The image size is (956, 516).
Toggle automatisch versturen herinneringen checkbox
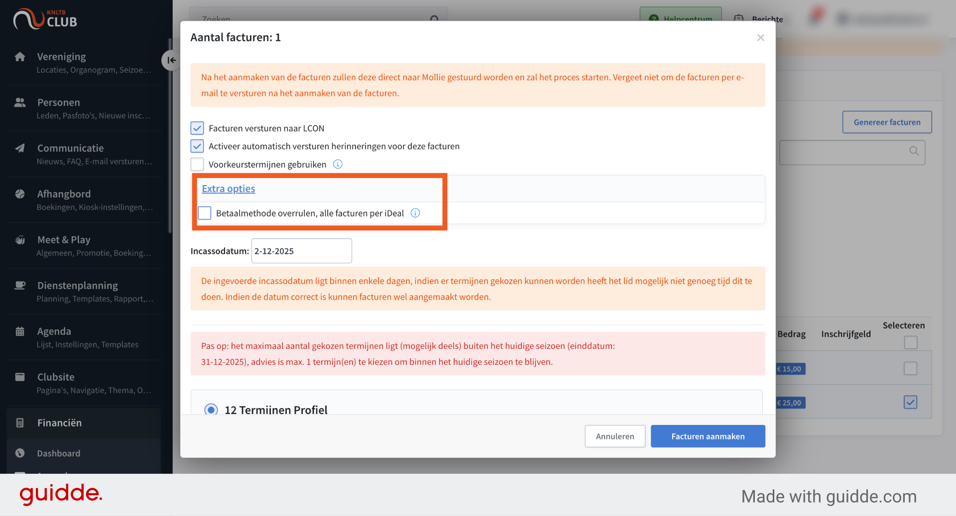[x=197, y=146]
